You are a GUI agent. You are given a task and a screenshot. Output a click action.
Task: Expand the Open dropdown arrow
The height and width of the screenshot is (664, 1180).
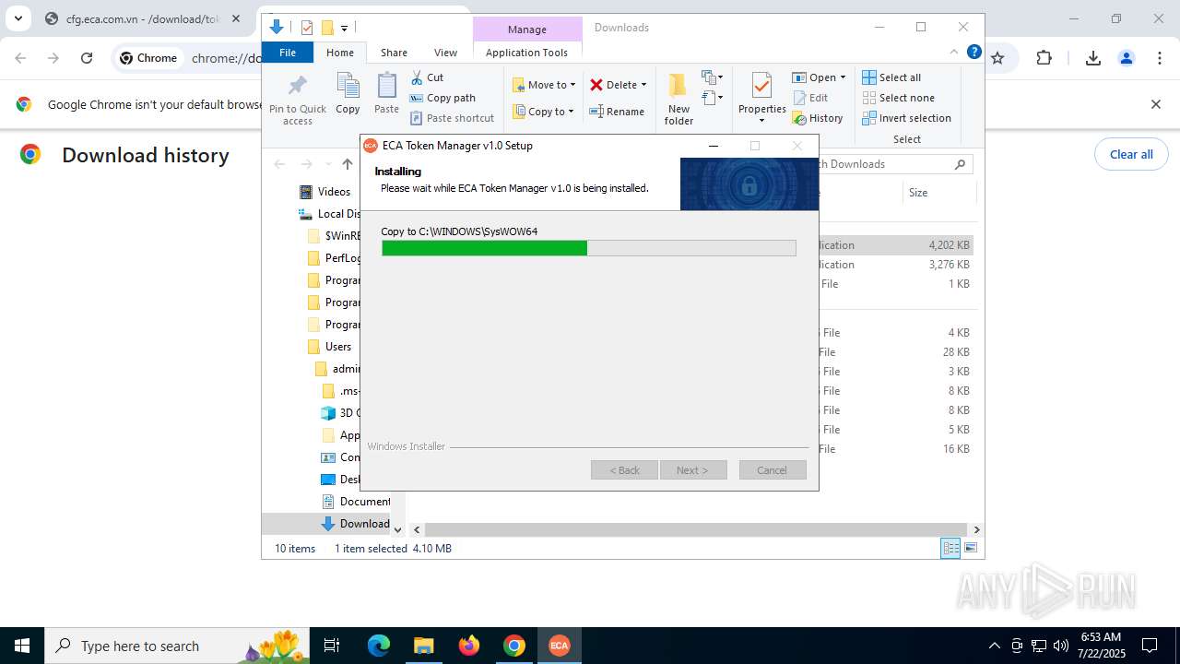tap(843, 77)
